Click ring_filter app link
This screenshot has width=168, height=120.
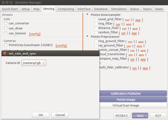click(x=129, y=24)
